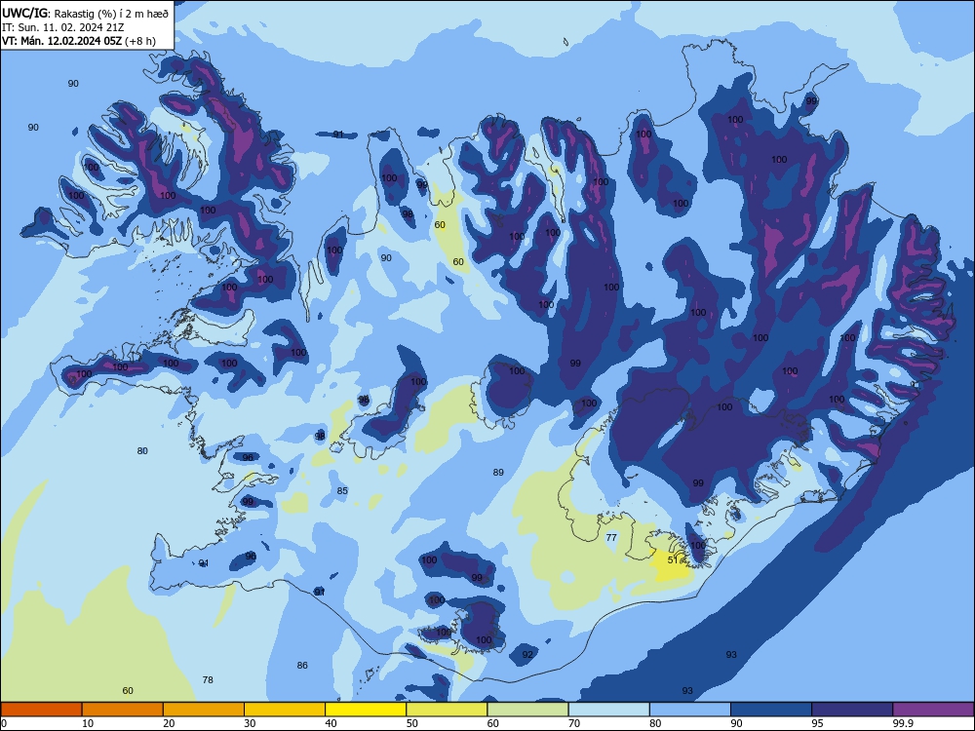Click the '78' humidity value over the sea
The image size is (975, 731).
coord(208,680)
